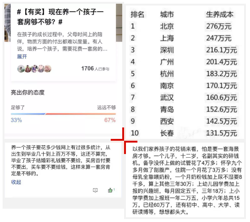The height and width of the screenshot is (222, 250).
Task: Tap the green thumbs-up like icon
Action: tap(110, 190)
